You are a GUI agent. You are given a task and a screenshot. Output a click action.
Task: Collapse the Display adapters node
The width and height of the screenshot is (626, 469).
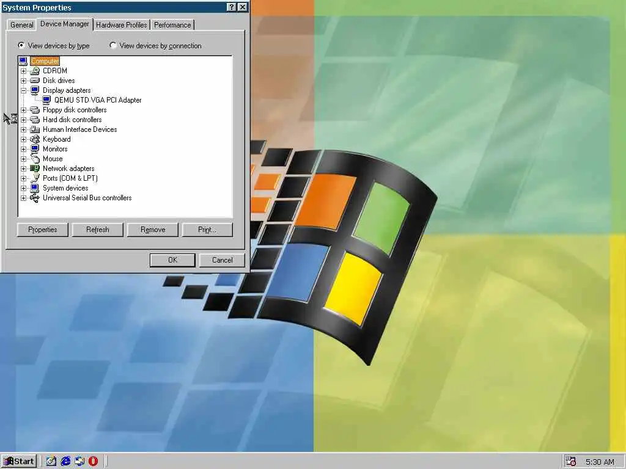point(24,90)
